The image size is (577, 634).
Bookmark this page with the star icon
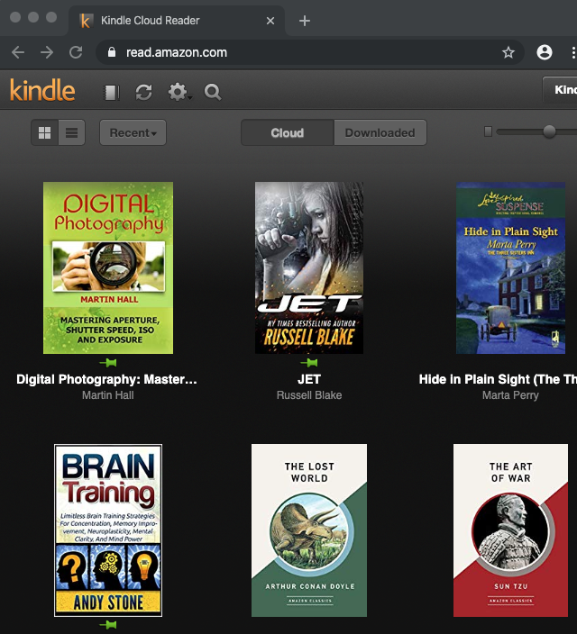tap(508, 52)
